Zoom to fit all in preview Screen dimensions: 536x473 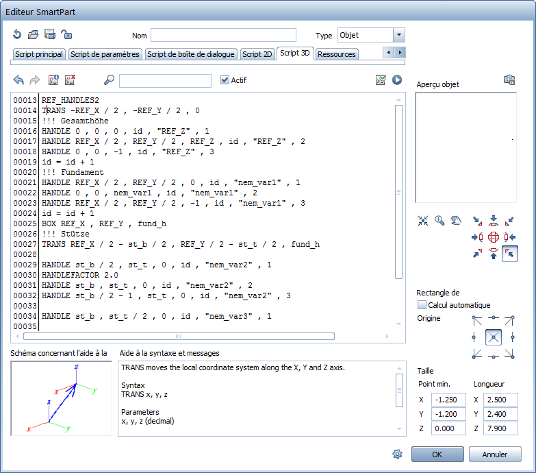423,221
